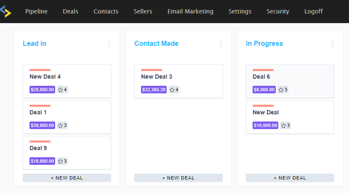349x193 pixels.
Task: Click the star rating on Deal 9
Action: pos(62,161)
